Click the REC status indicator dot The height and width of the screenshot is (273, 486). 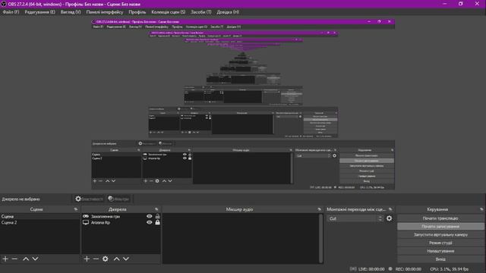pos(390,269)
